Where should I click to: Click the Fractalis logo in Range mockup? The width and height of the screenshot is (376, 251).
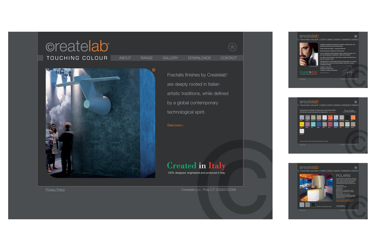[x=349, y=111]
